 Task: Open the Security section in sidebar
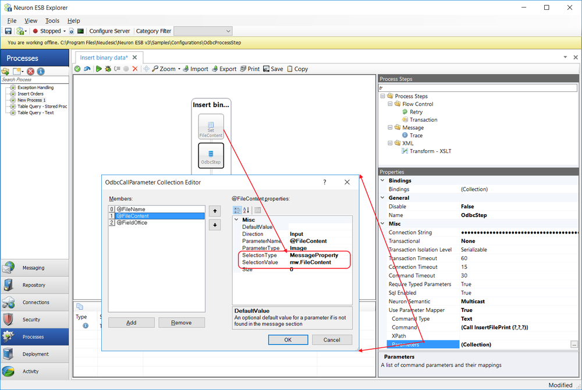coord(34,320)
